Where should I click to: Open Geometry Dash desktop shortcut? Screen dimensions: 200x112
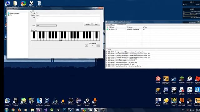coord(174,102)
